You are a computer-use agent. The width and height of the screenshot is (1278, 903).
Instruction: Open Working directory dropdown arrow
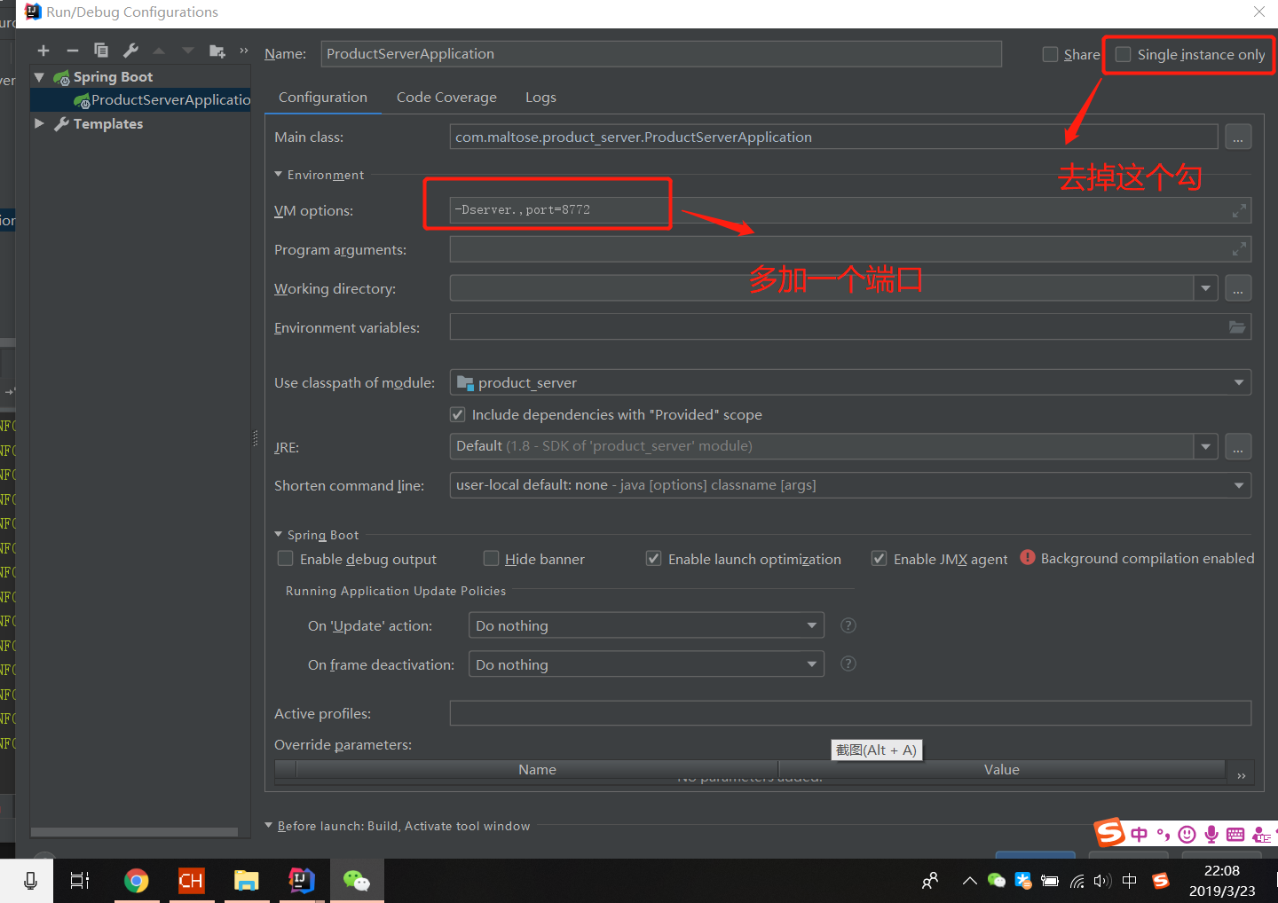click(x=1205, y=288)
